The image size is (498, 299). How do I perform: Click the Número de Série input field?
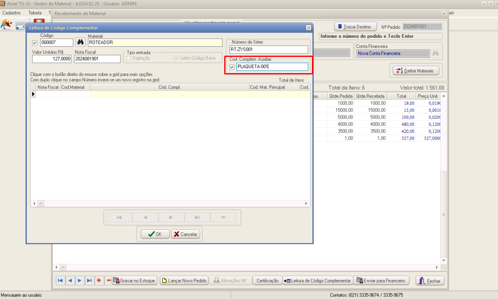[269, 50]
